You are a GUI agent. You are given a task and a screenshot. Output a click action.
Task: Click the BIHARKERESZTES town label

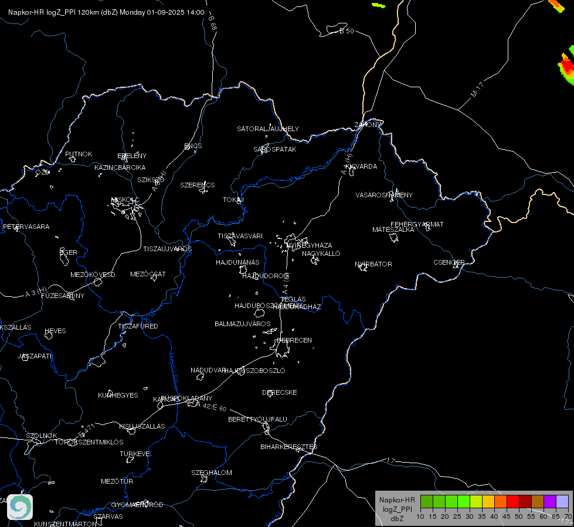point(289,447)
